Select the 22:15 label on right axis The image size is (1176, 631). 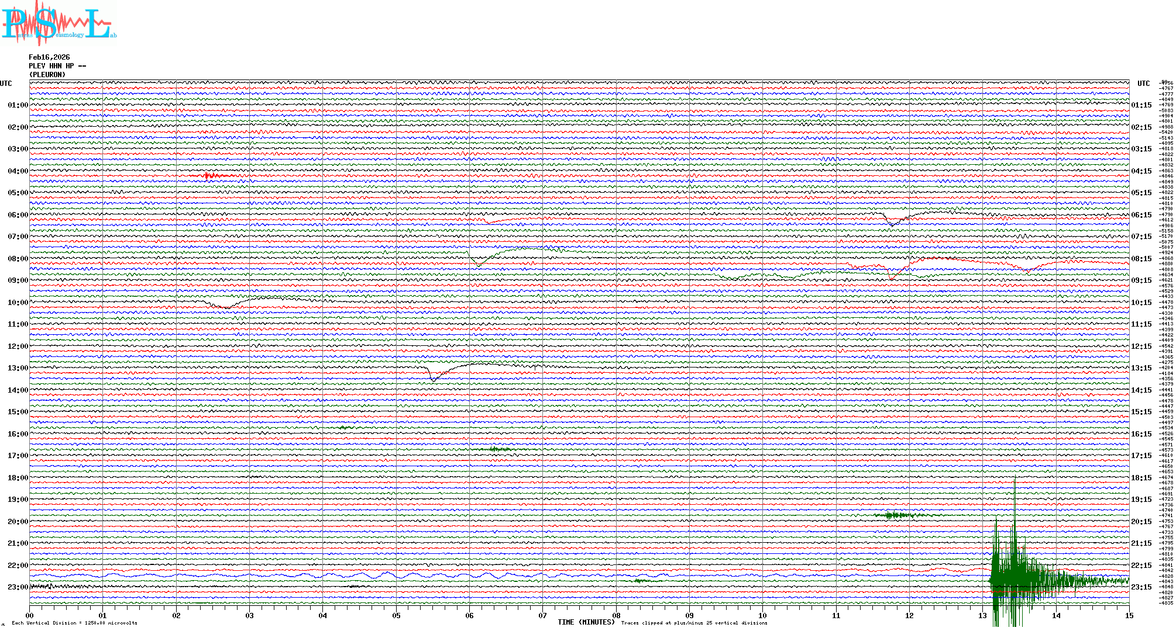[x=1141, y=566]
